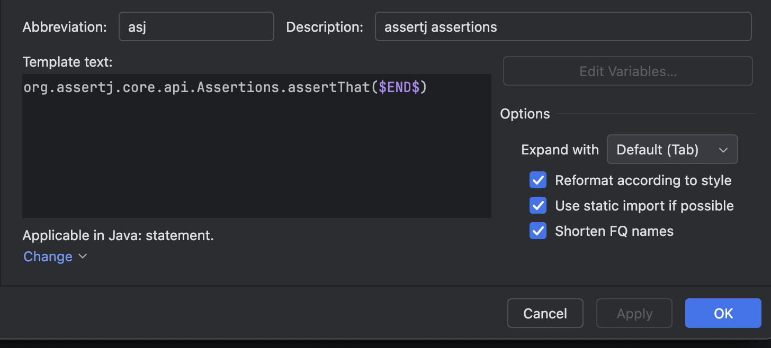
Task: Toggle the Shorten FQ names checkbox
Action: (x=538, y=231)
